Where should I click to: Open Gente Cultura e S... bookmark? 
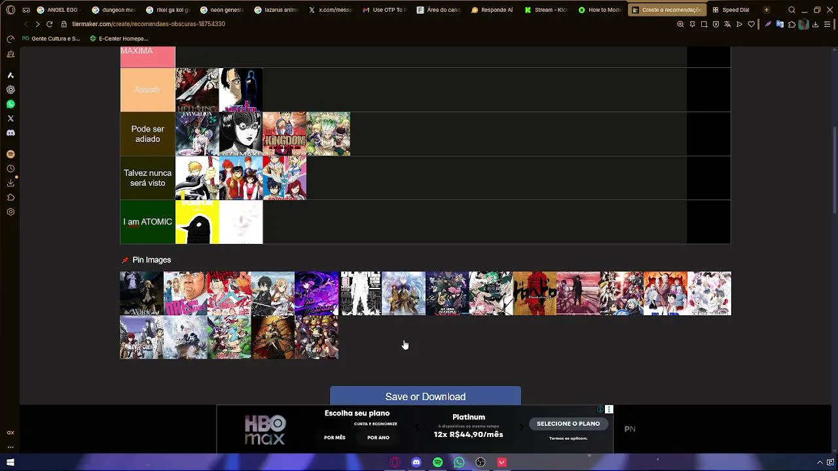click(x=51, y=39)
